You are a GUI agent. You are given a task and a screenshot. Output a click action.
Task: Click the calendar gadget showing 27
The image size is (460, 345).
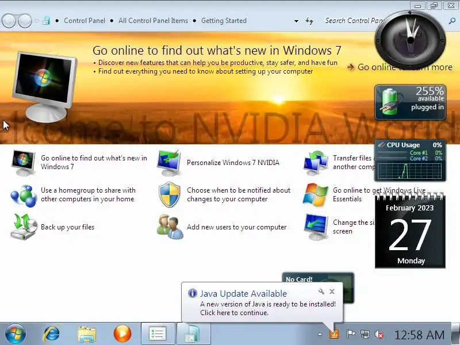click(x=410, y=231)
